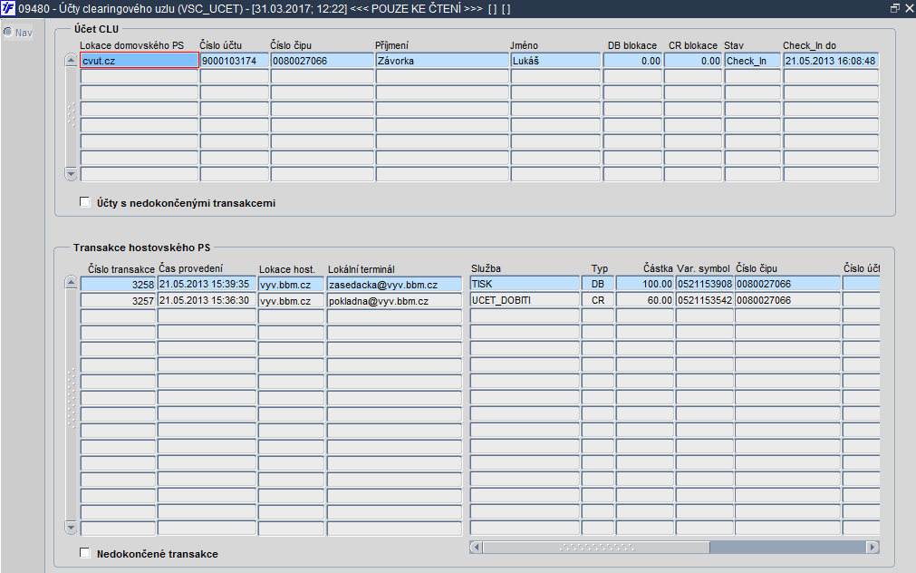
Task: Click terminal pokladna@vyv.bbm.cz
Action: 394,300
